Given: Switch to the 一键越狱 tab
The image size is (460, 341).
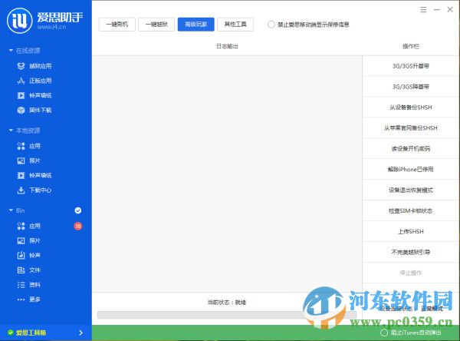Looking at the screenshot, I should pyautogui.click(x=156, y=24).
